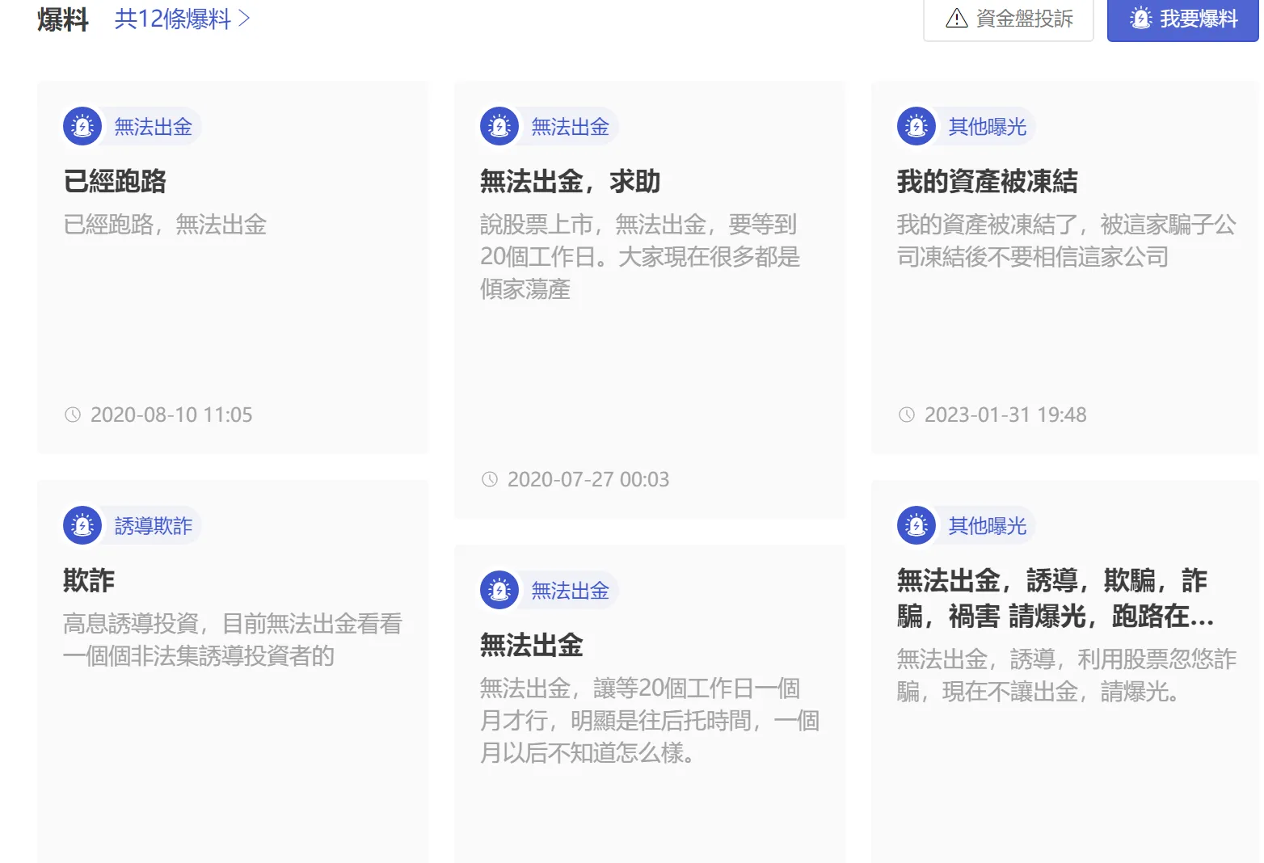1264x863 pixels.
Task: Click siren icon above the 無法出金 title card
Action: click(499, 591)
